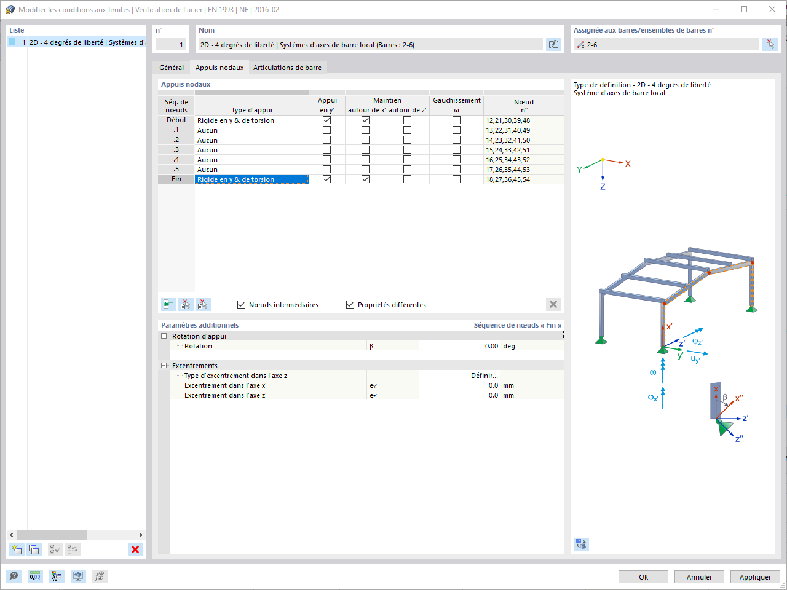Click the edit name icon beside Nom field
The width and height of the screenshot is (787, 590).
coord(553,44)
